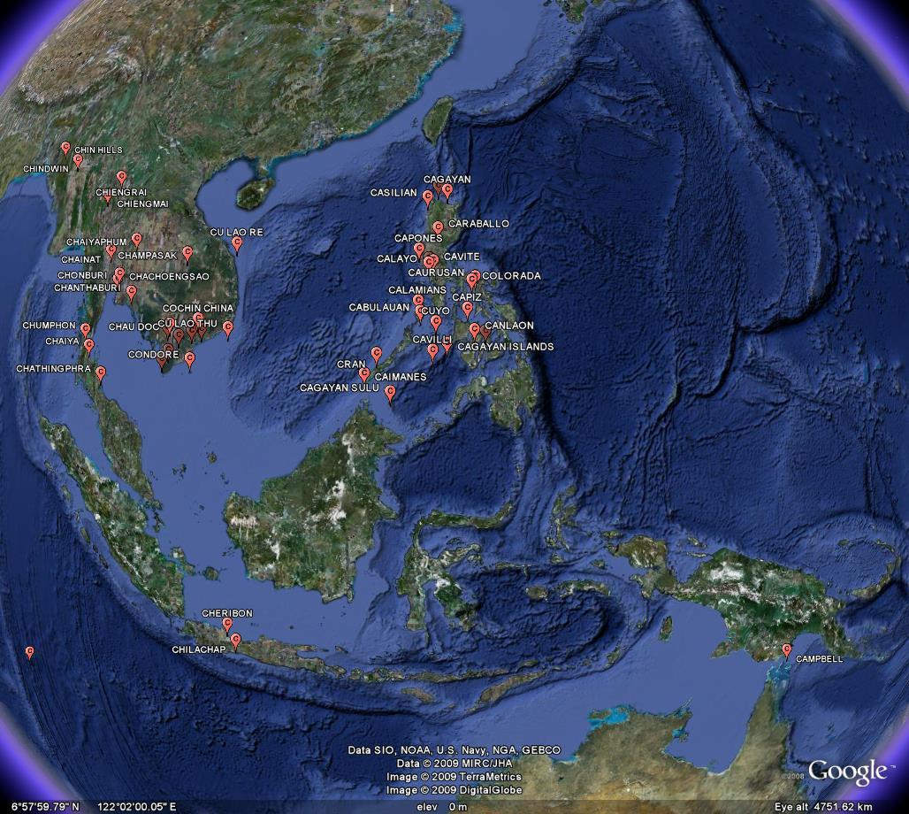Click the CAVILLI label
The image size is (909, 814).
click(432, 340)
